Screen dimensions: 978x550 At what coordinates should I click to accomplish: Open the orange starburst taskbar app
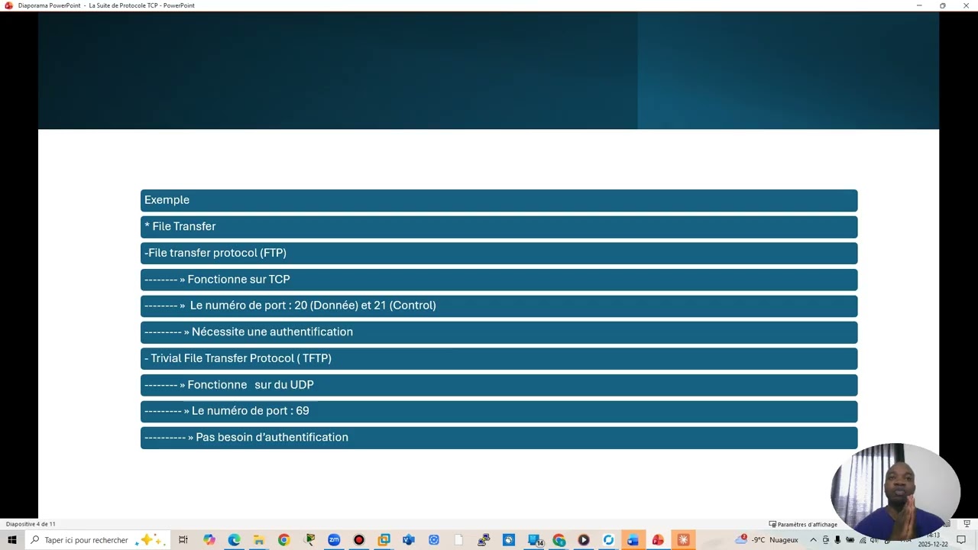point(683,540)
